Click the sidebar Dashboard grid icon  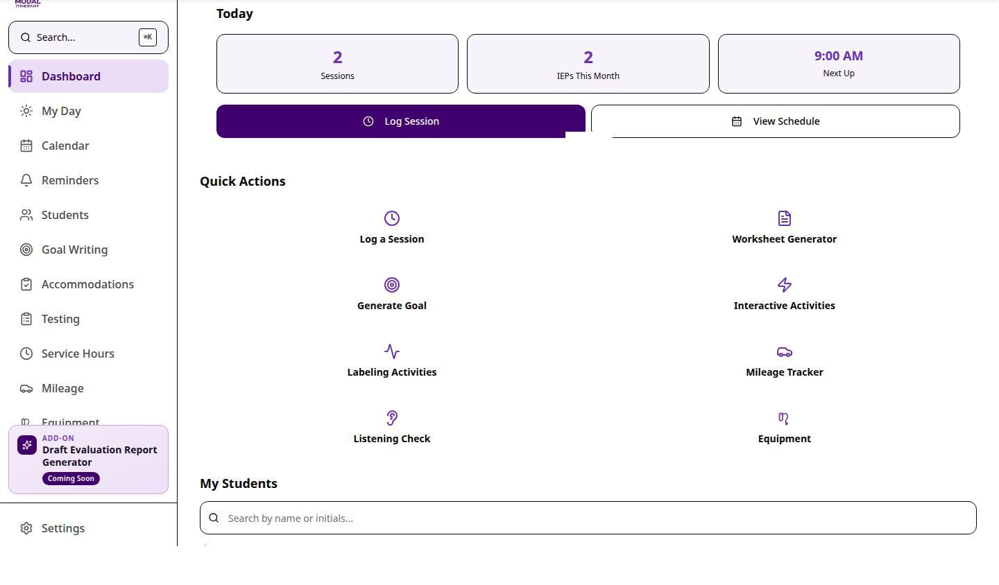click(x=26, y=76)
